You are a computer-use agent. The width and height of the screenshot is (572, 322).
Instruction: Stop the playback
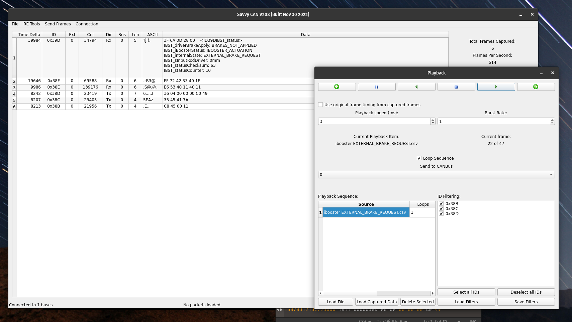[456, 87]
